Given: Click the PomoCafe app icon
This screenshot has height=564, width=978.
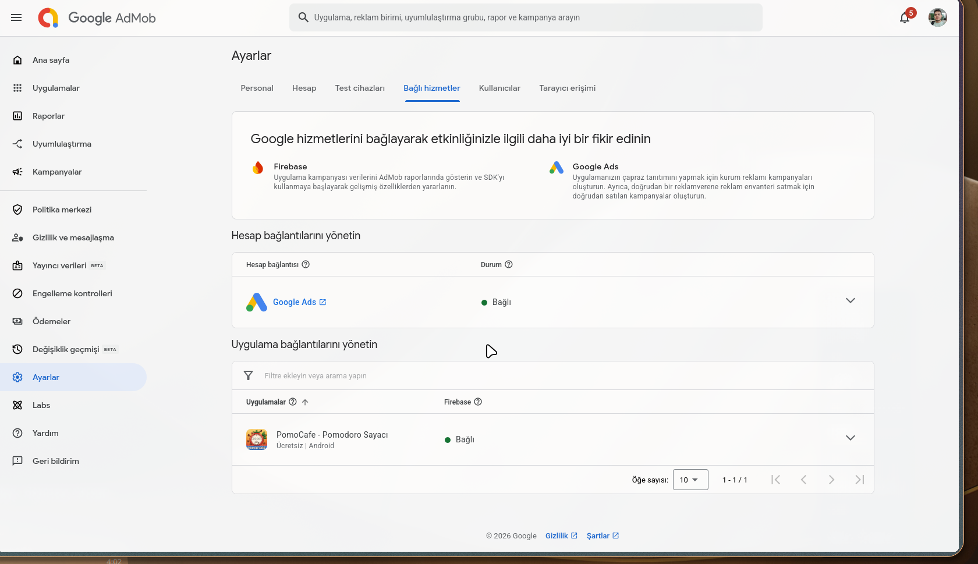Looking at the screenshot, I should coord(257,439).
